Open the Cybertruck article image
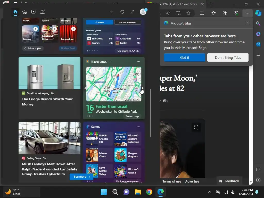The width and height of the screenshot is (264, 198). point(49,138)
